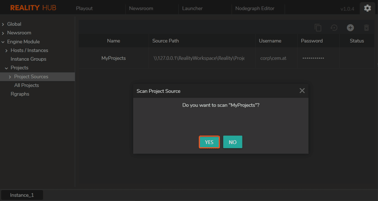Add a new project source with plus icon
The image size is (378, 201).
pos(350,28)
